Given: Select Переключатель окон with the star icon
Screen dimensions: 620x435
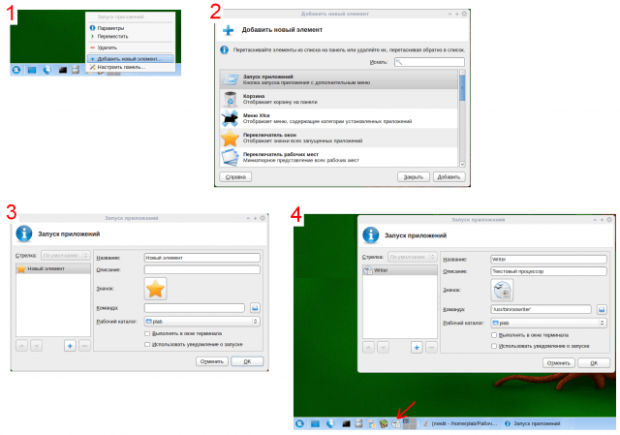Looking at the screenshot, I should 339,140.
